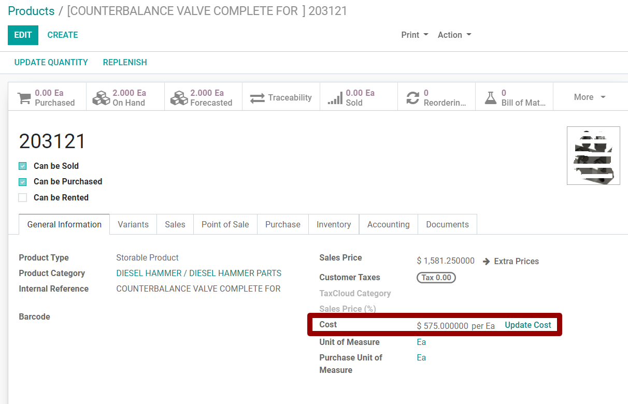Switch to the Inventory tab
Screen dimensions: 628x404
coord(334,225)
